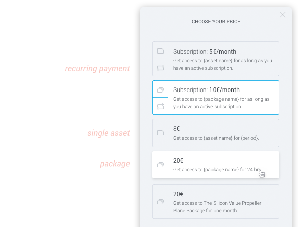The image size is (298, 227).
Task: Click single-asset icon beside 8€ option
Action: tap(160, 133)
